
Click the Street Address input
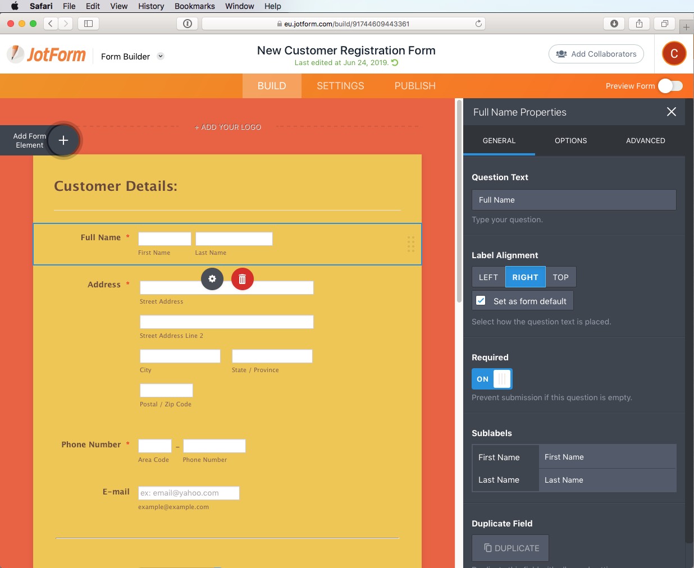[227, 288]
